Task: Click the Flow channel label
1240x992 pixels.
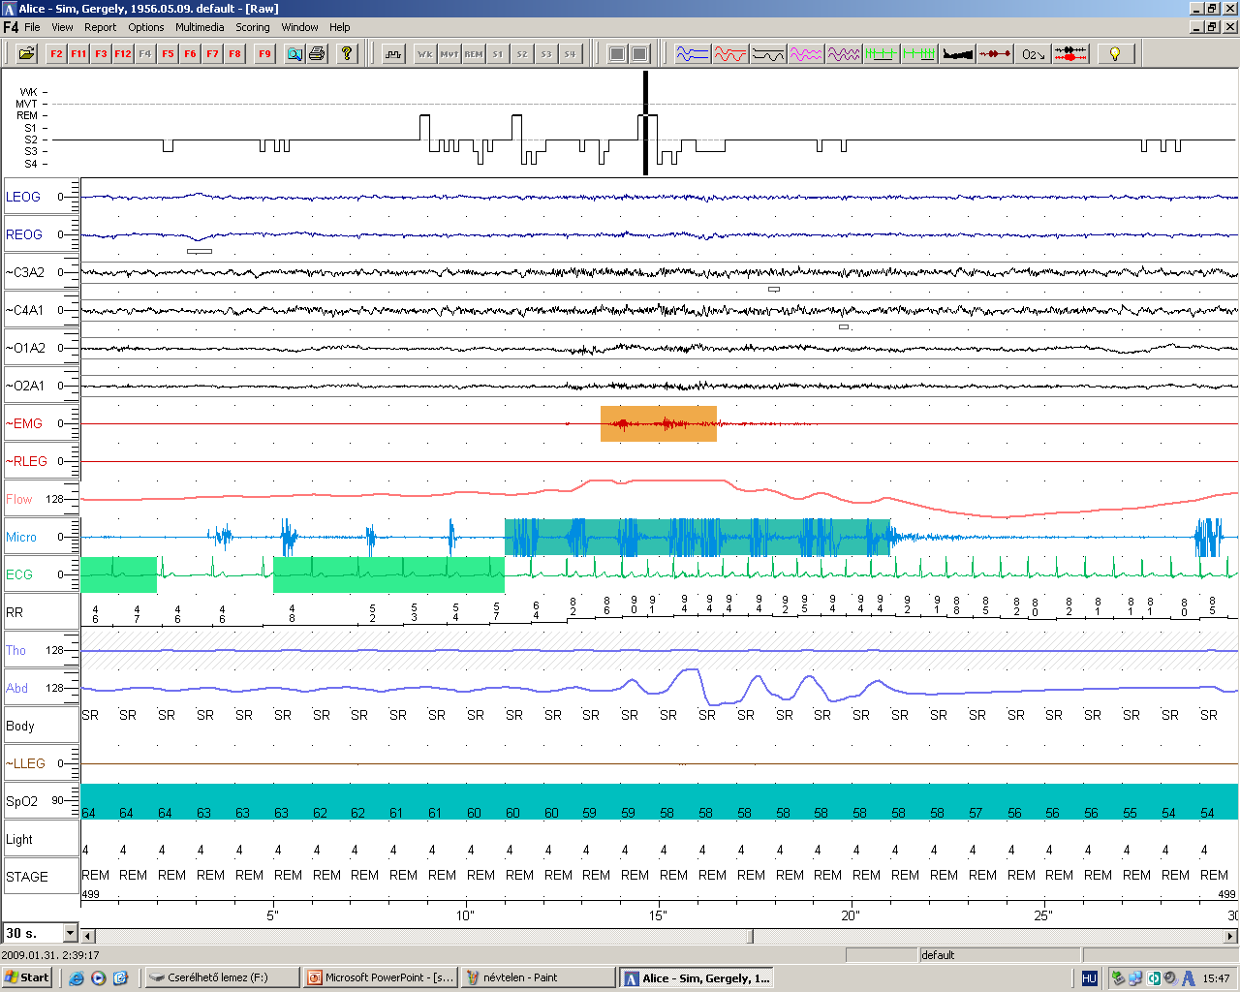Action: tap(18, 499)
